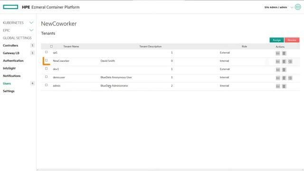Viewport: 304px width, 171px height.
Task: Open the list-details icon for demo.user
Action: coord(278,78)
